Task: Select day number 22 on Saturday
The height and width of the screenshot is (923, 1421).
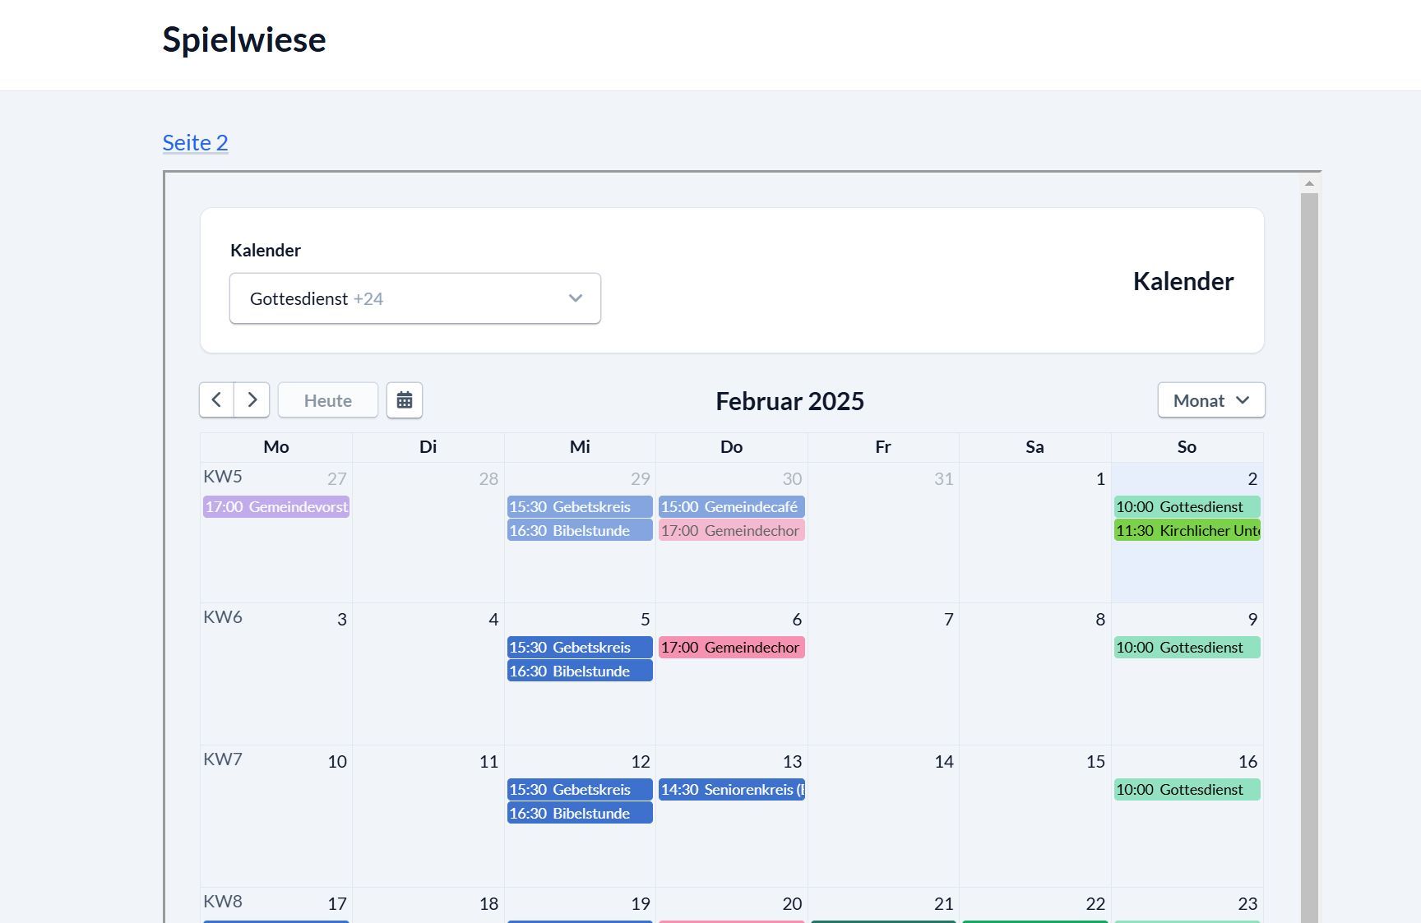Action: (1095, 904)
